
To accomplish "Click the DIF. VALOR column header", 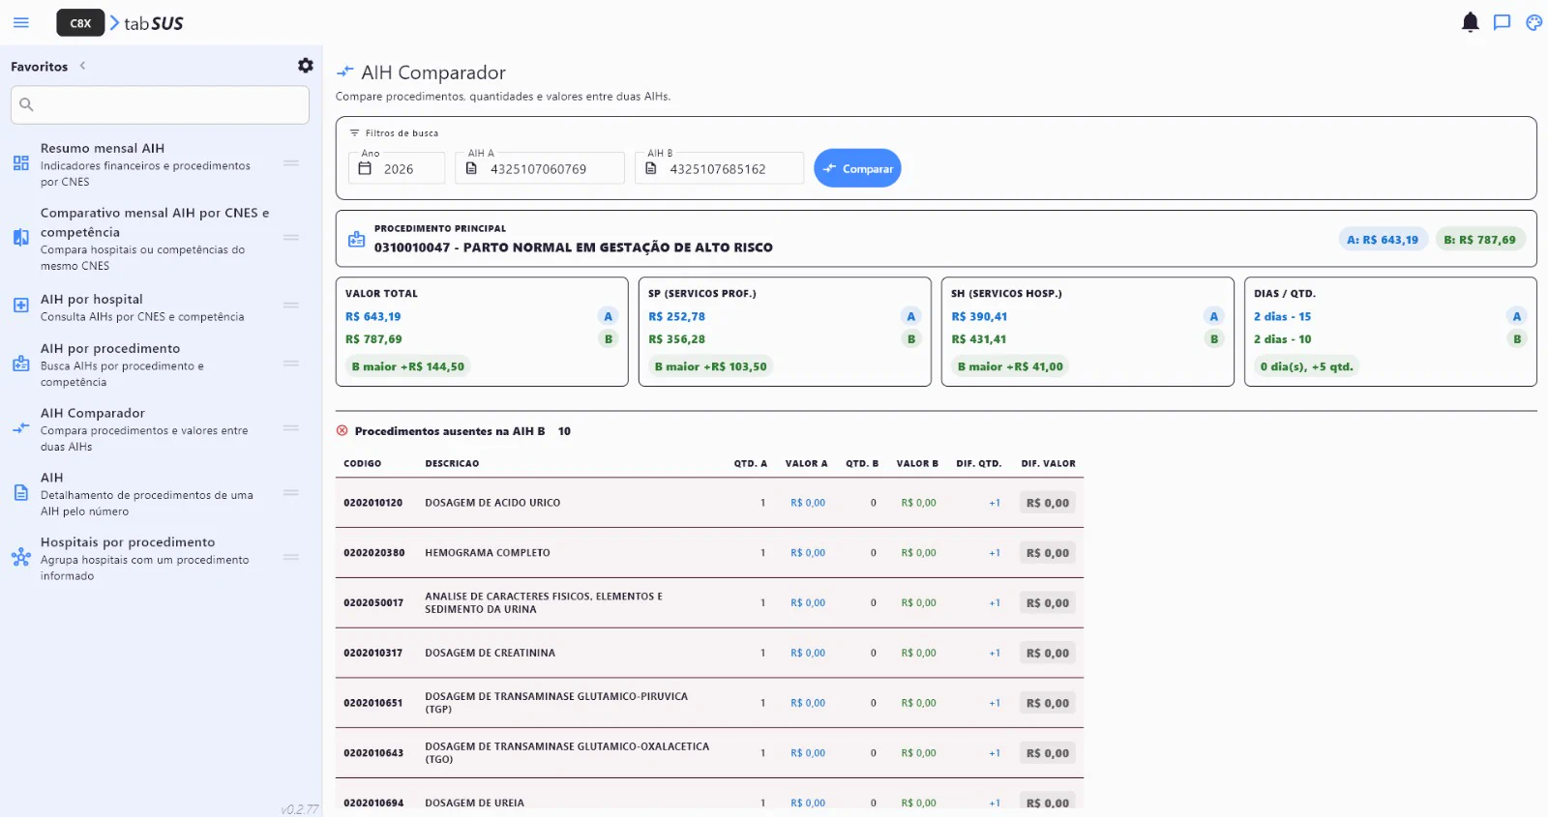I will (1049, 464).
